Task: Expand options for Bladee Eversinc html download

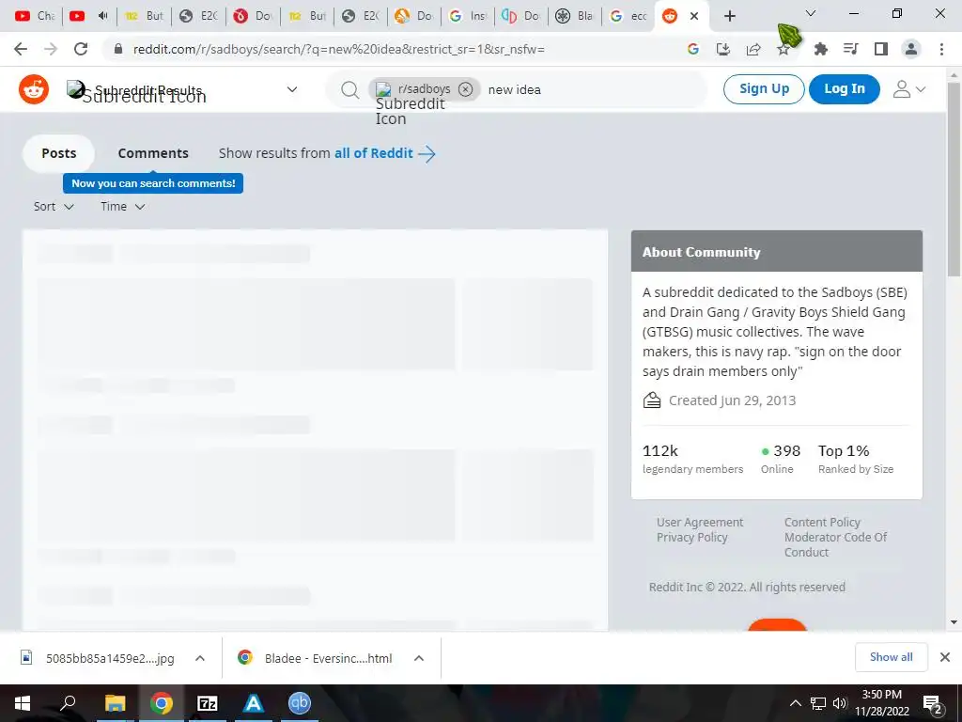Action: tap(419, 658)
